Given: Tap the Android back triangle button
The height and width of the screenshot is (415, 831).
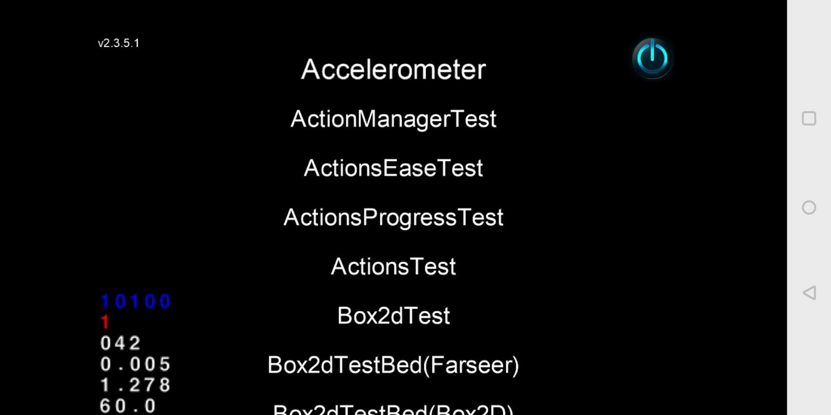Looking at the screenshot, I should tap(809, 293).
